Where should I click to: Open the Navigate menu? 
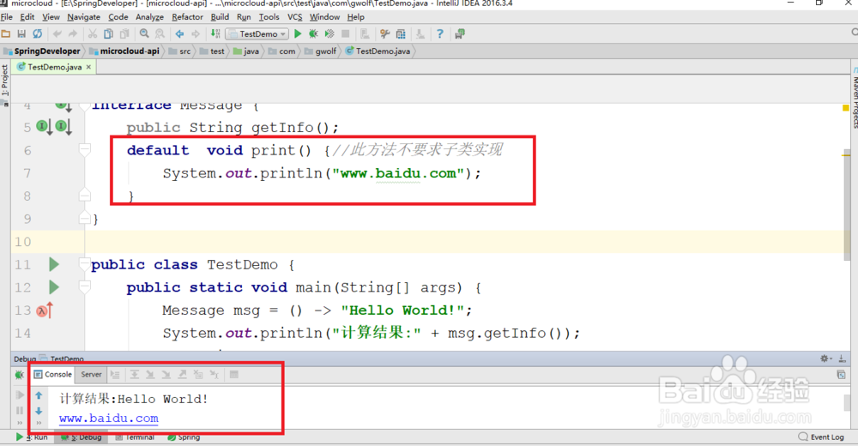click(x=84, y=17)
